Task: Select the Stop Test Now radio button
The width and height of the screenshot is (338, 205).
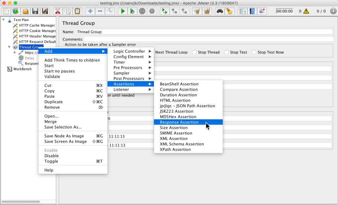Action: pyautogui.click(x=254, y=52)
